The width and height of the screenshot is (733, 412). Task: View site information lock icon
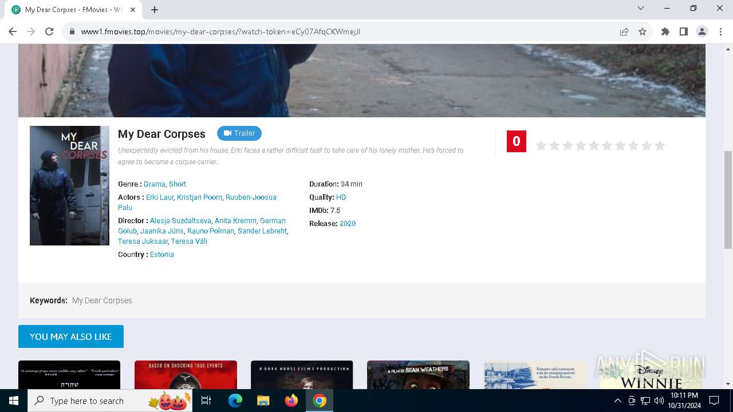pyautogui.click(x=72, y=31)
